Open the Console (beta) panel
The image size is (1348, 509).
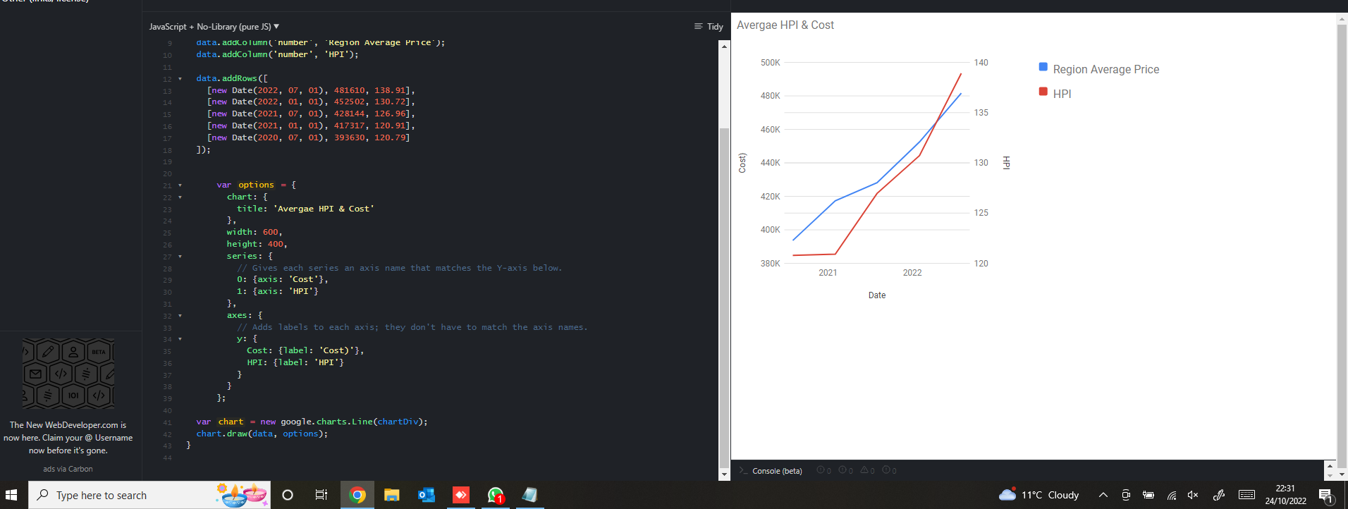click(776, 471)
